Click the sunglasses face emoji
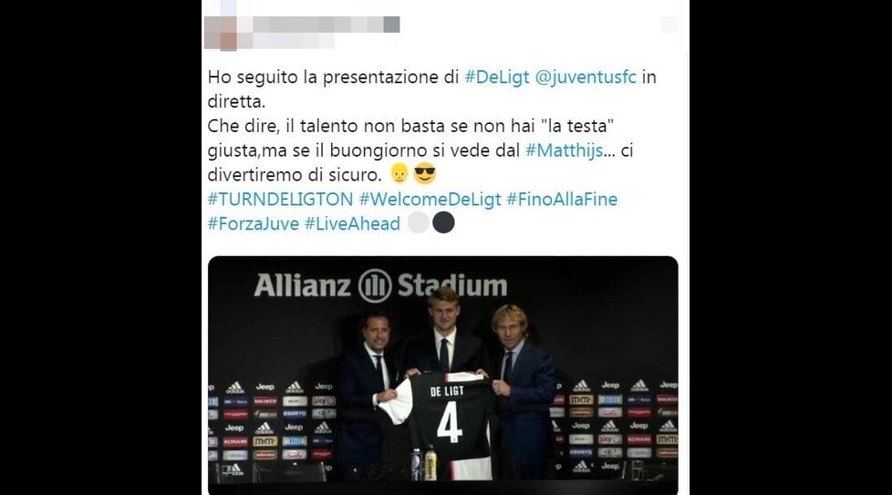Viewport: 892px width, 495px height. click(x=424, y=173)
